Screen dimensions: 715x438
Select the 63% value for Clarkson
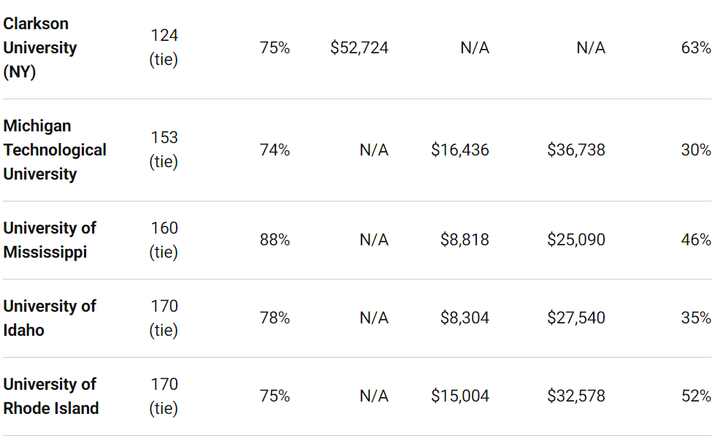696,47
